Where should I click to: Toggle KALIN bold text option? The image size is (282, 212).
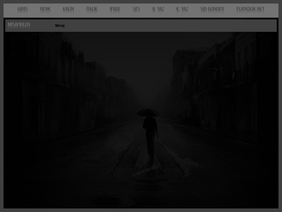coord(68,9)
